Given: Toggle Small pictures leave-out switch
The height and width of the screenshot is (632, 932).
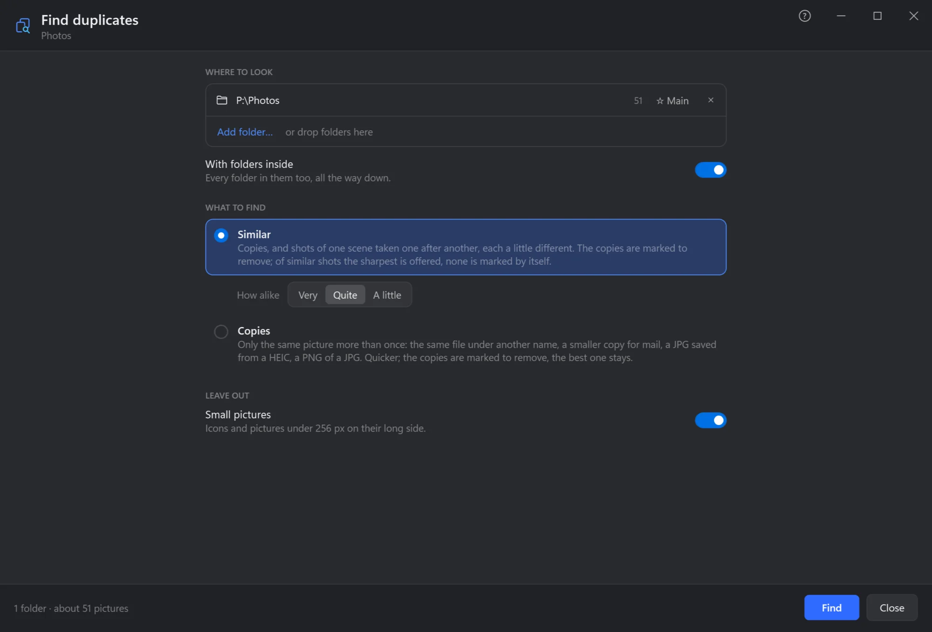Looking at the screenshot, I should (711, 420).
